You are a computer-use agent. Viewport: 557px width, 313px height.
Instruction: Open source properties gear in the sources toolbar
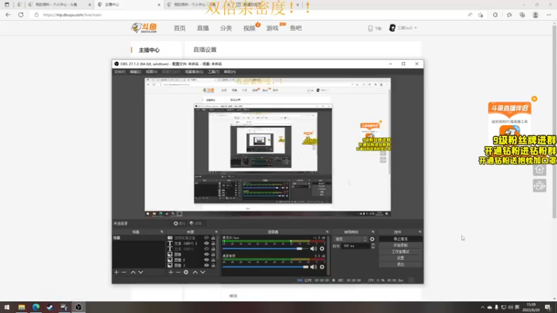point(186,272)
